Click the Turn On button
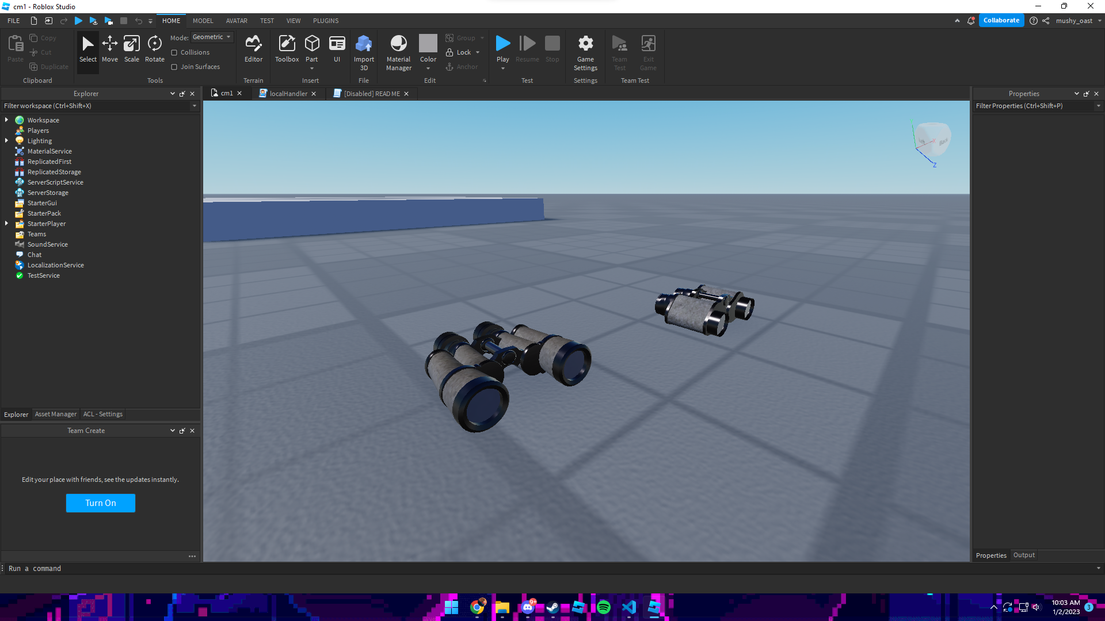The image size is (1105, 621). click(101, 503)
